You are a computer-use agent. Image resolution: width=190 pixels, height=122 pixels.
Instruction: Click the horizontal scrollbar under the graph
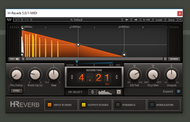click(x=94, y=59)
